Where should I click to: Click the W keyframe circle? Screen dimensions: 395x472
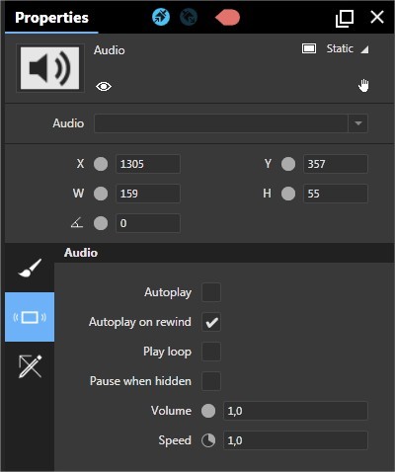(101, 194)
